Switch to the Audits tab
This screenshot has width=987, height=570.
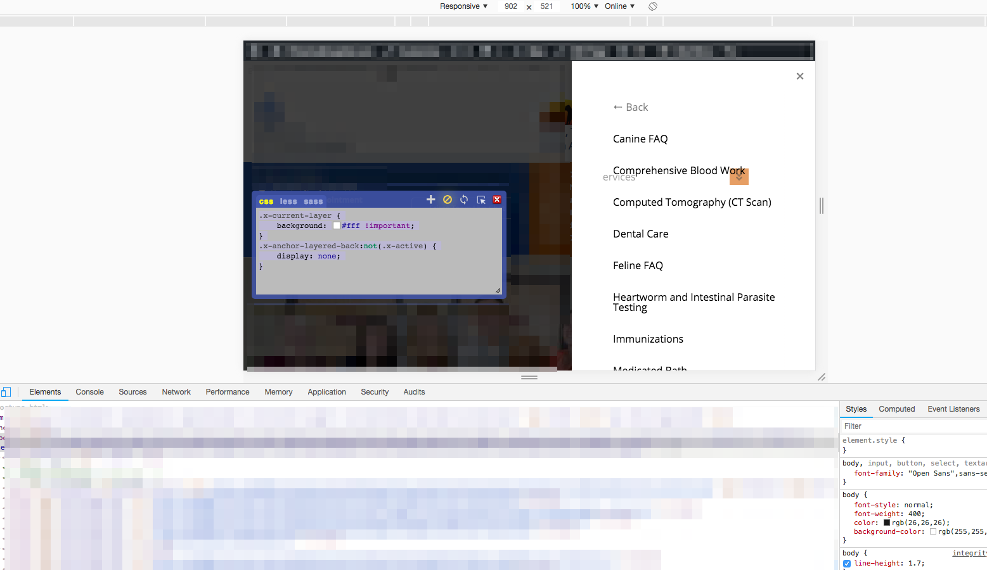pyautogui.click(x=414, y=392)
